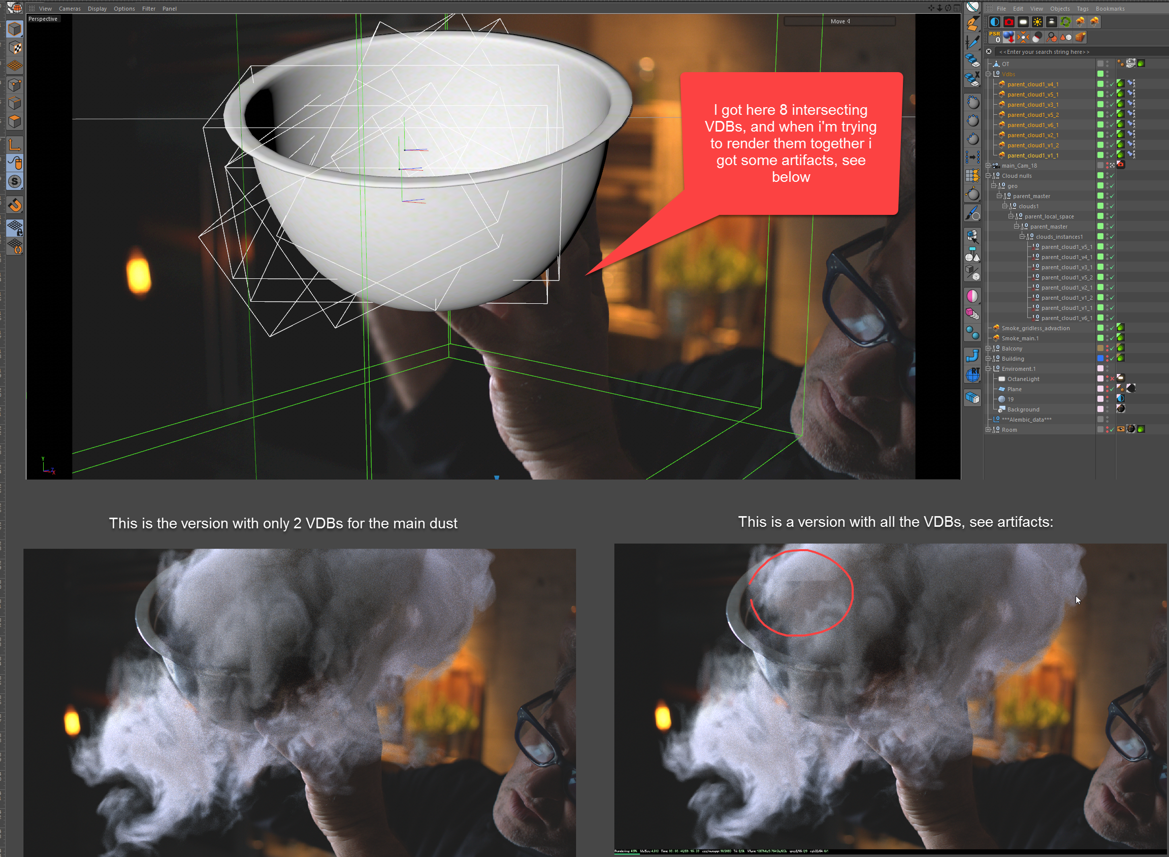Expand the Balcony object tree
The width and height of the screenshot is (1169, 857).
989,348
